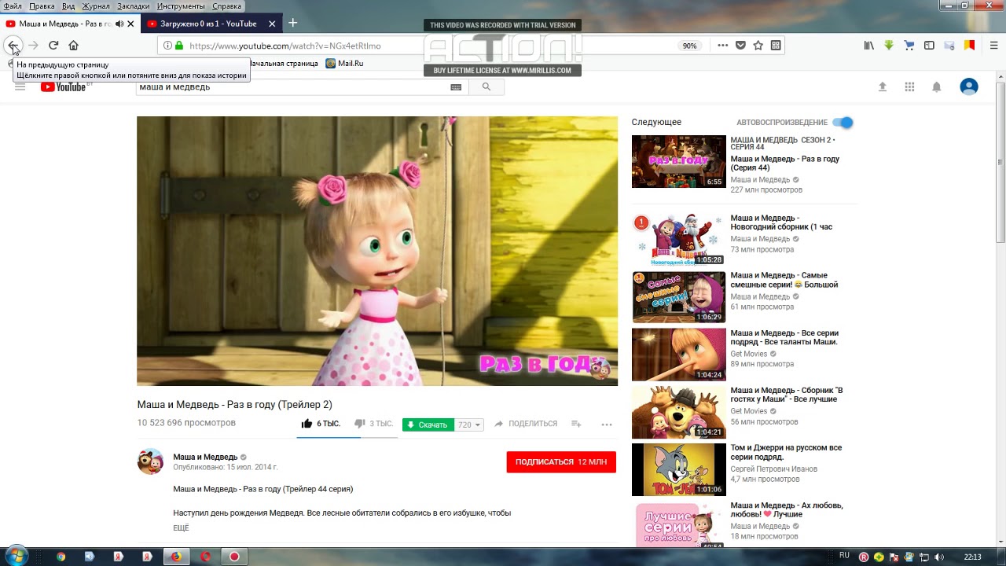Open "Самые смешные серии!" video thumbnail

[679, 297]
